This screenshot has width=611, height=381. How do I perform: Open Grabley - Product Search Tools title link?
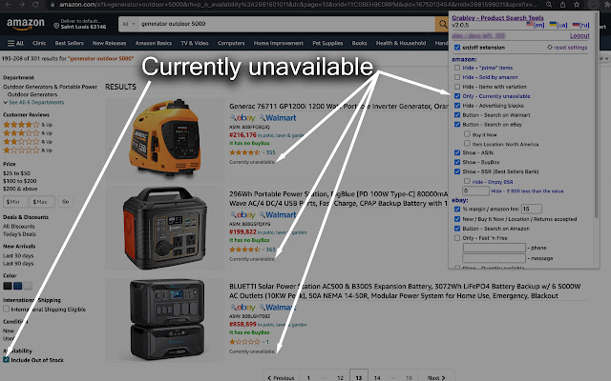[497, 18]
